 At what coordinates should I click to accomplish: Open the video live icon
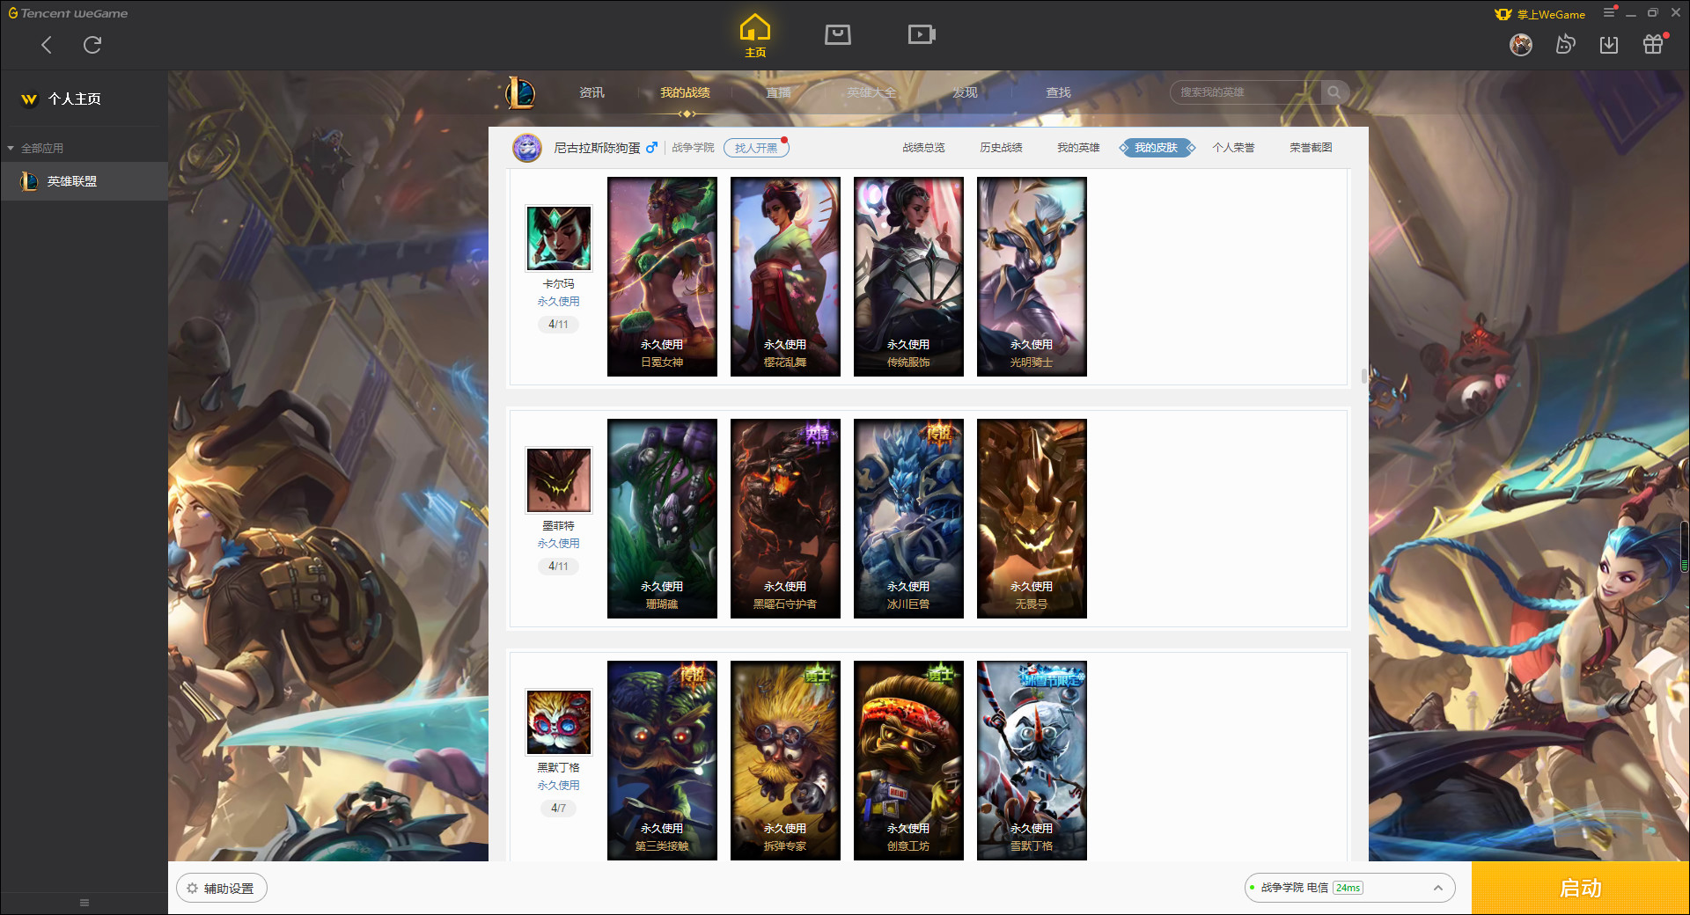click(922, 34)
